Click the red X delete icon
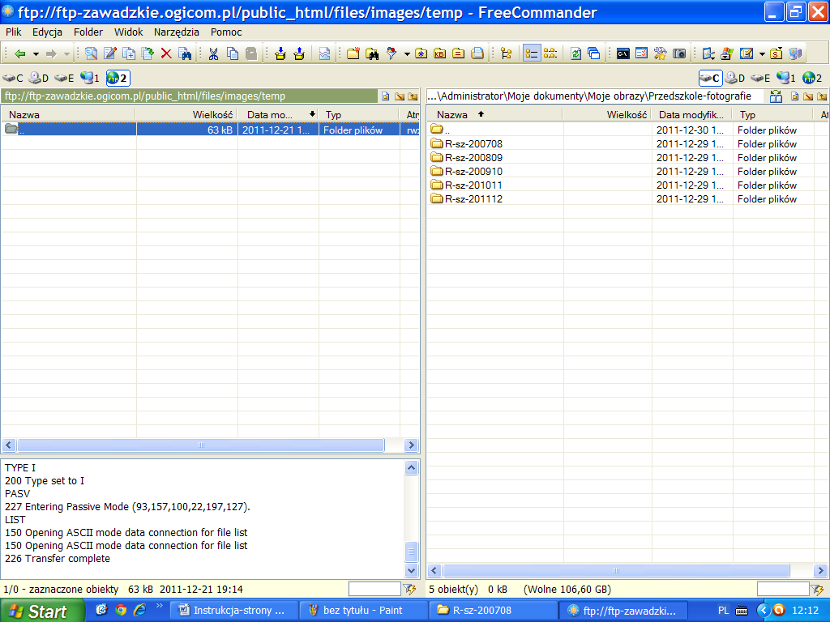The height and width of the screenshot is (622, 830). [166, 53]
